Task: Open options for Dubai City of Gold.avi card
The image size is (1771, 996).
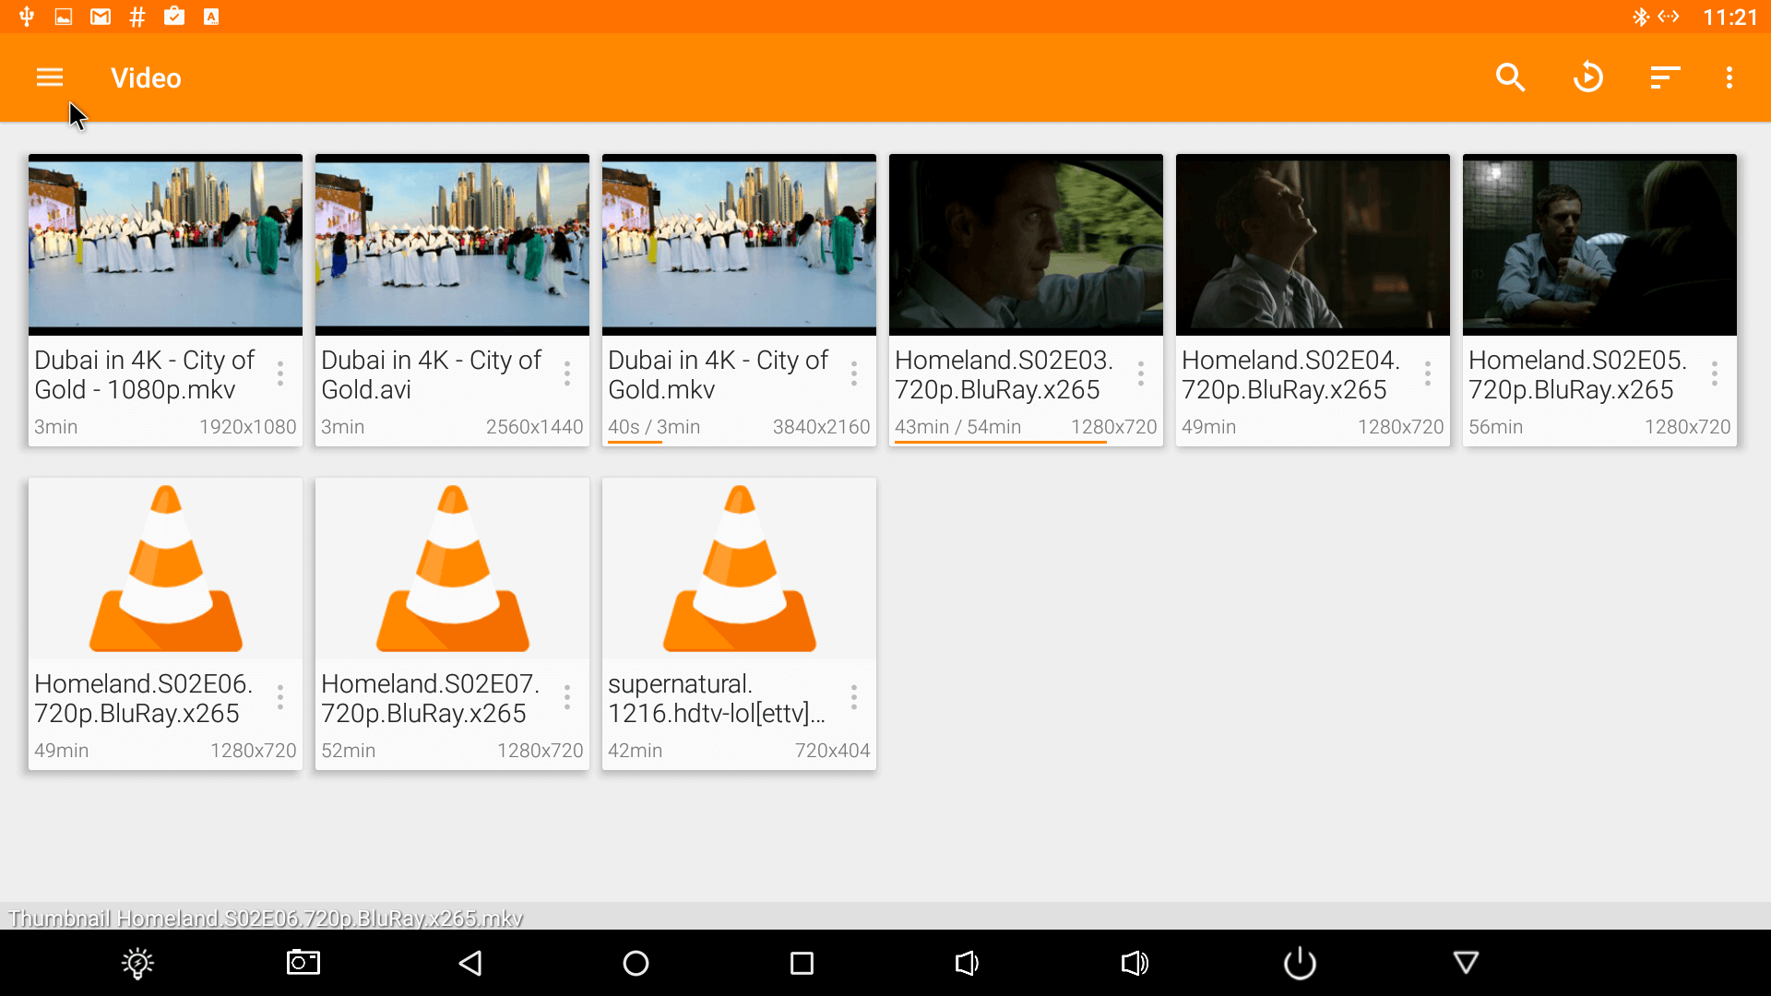Action: 567,373
